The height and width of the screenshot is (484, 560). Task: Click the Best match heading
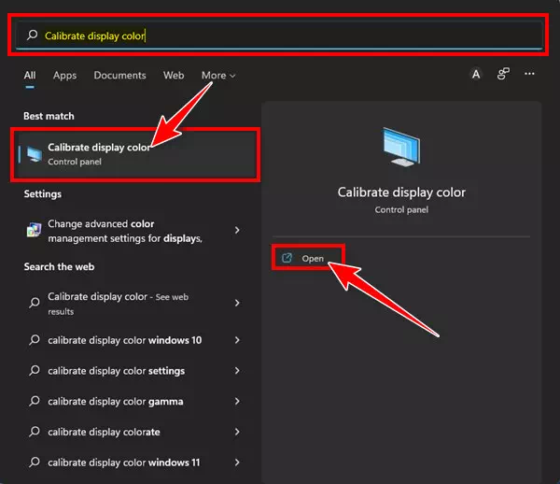(x=49, y=116)
